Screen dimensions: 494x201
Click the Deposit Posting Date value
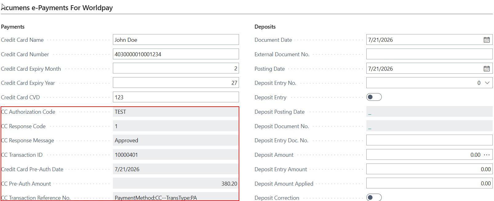tap(429, 112)
